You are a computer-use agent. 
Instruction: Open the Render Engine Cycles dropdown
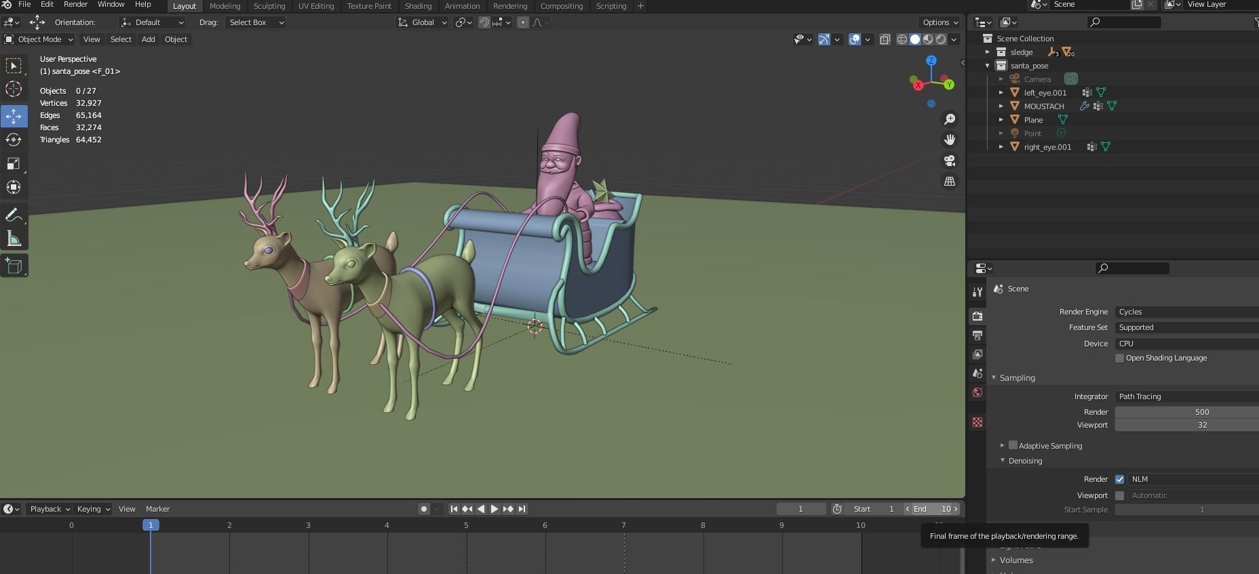click(1186, 312)
